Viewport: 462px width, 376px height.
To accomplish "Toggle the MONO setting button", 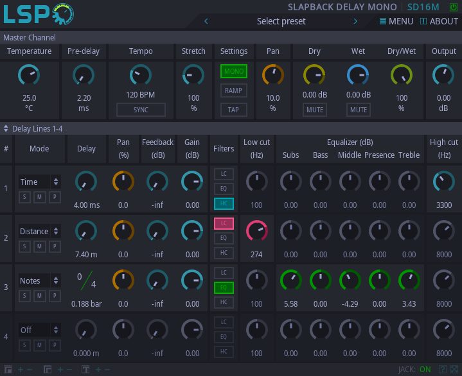I will pyautogui.click(x=233, y=71).
